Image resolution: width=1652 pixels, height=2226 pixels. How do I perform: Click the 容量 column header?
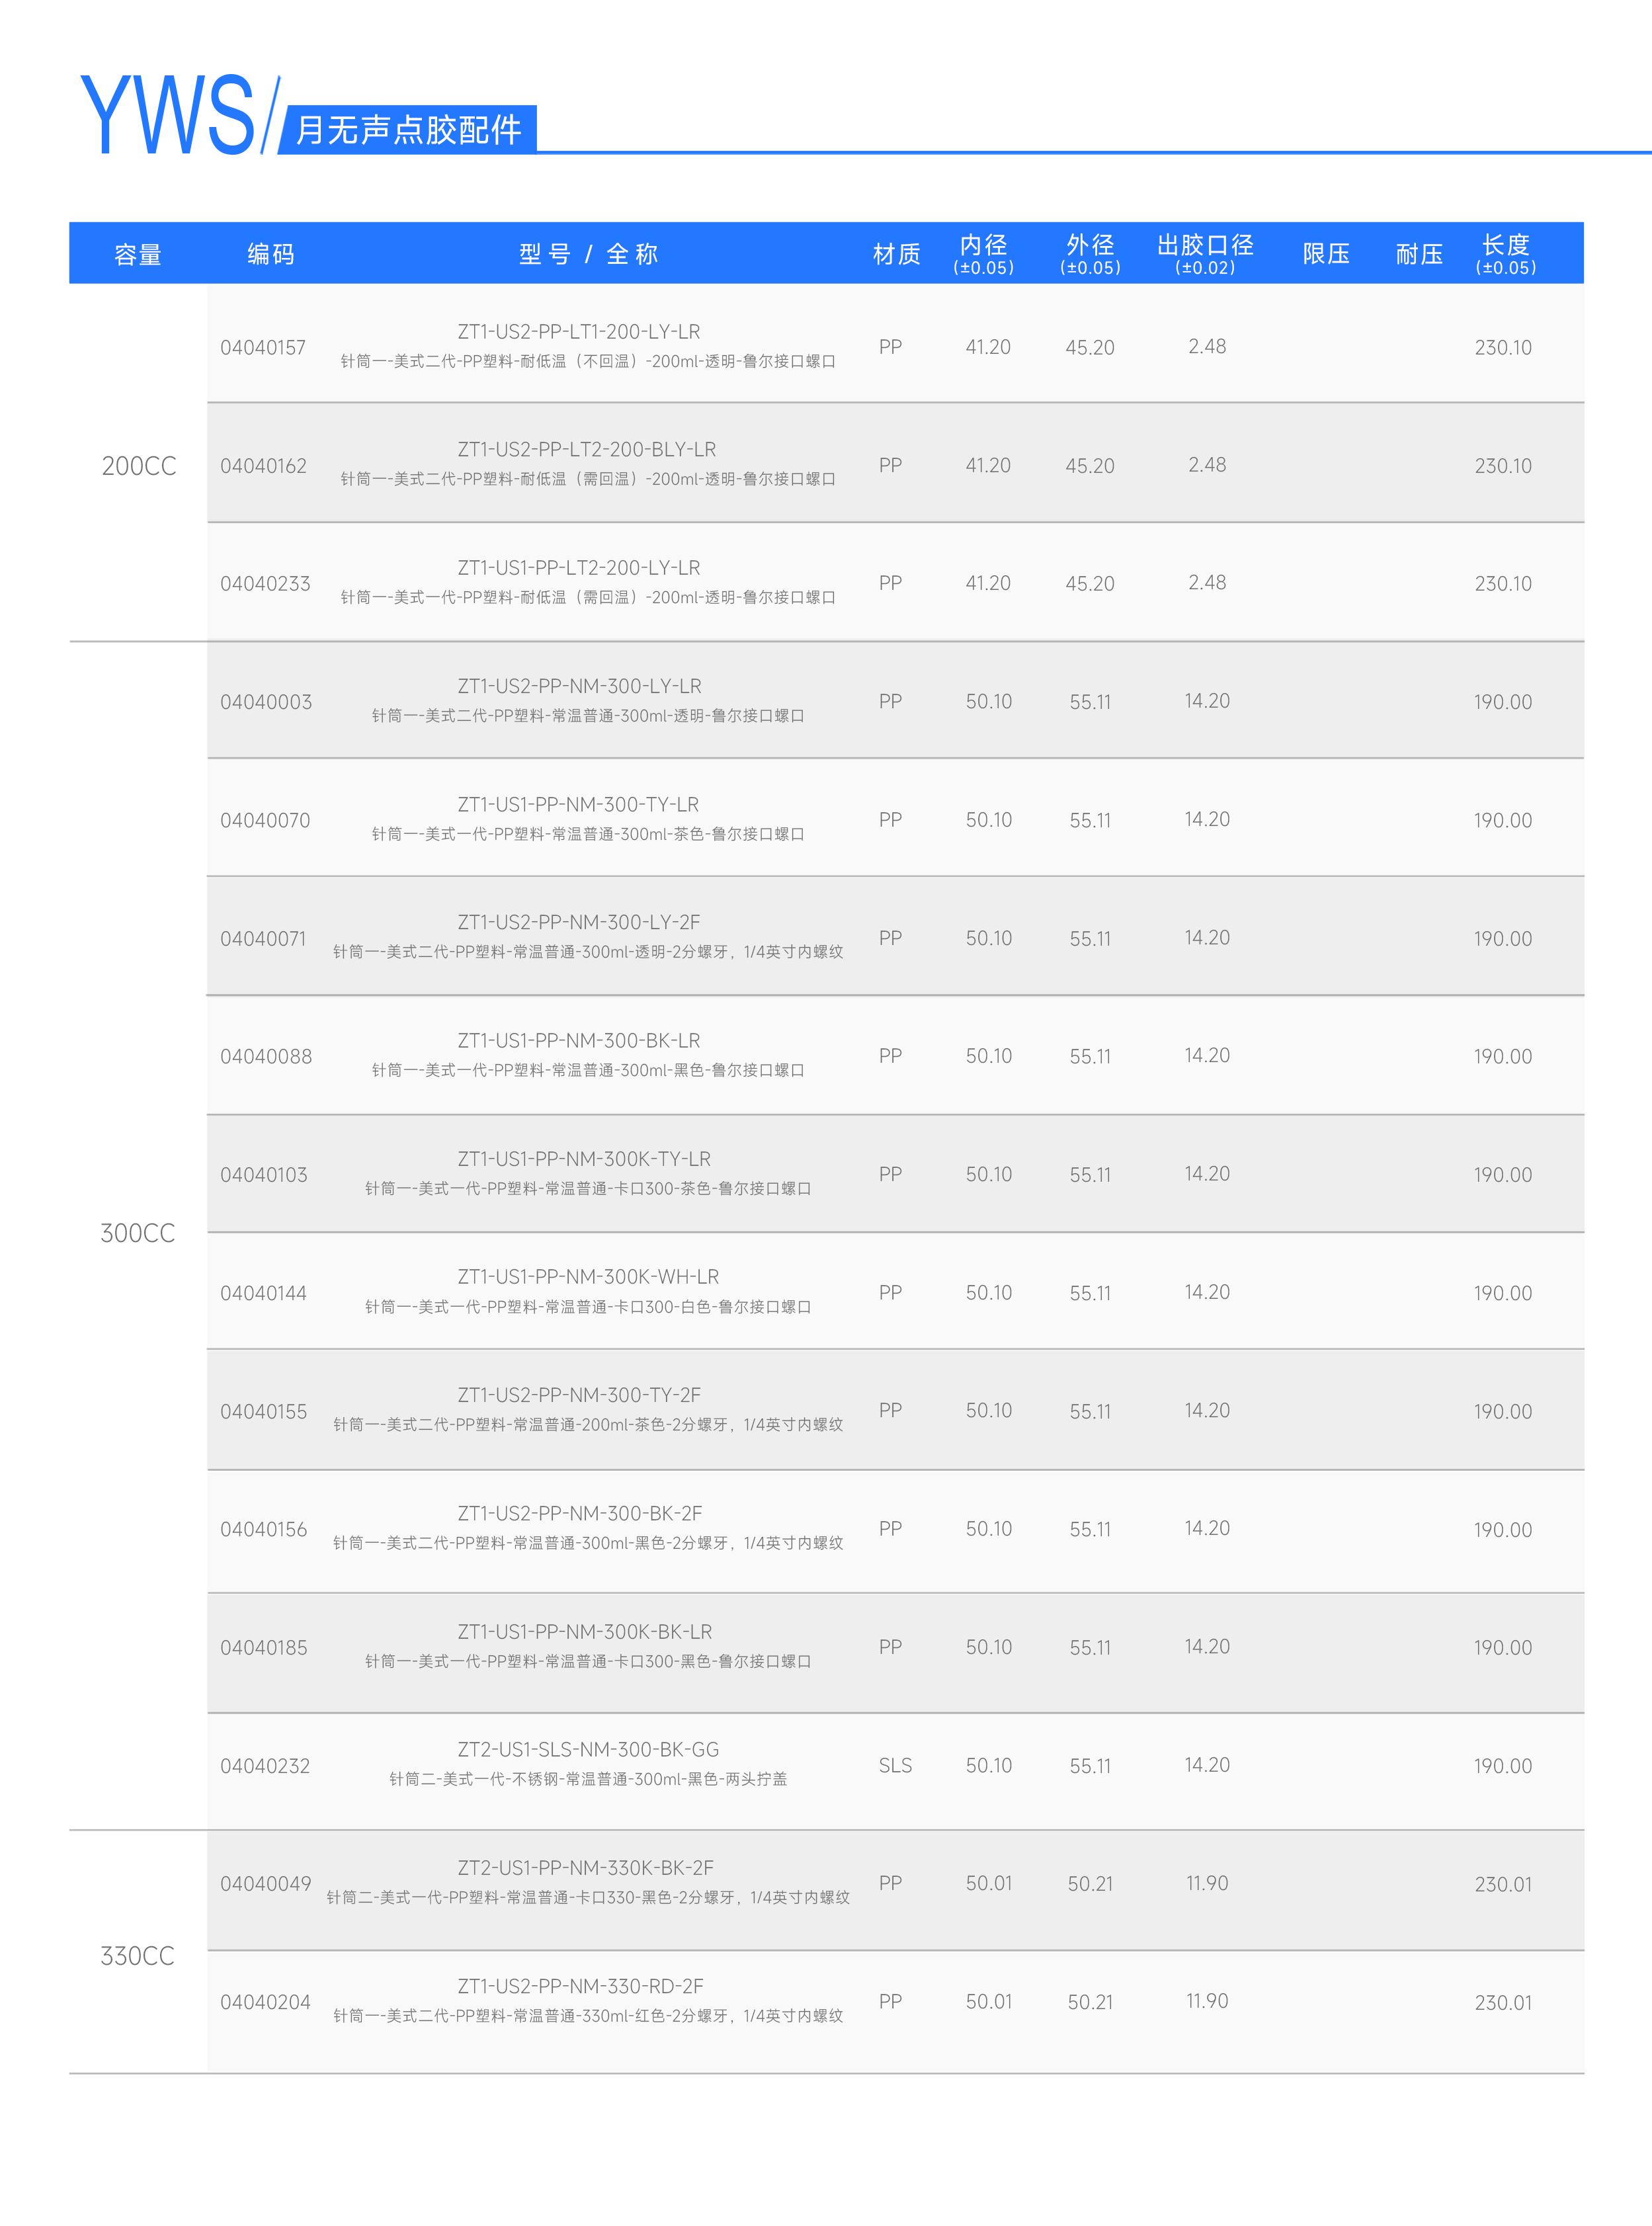tap(138, 255)
